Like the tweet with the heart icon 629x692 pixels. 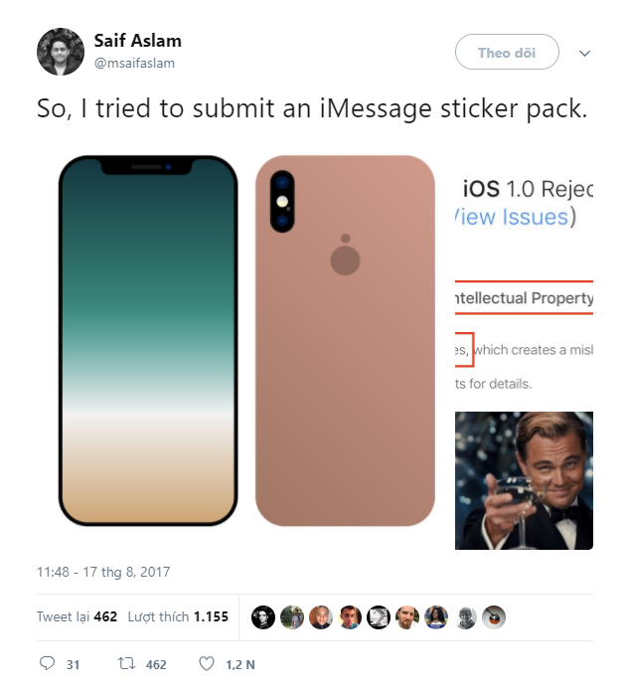(x=207, y=663)
